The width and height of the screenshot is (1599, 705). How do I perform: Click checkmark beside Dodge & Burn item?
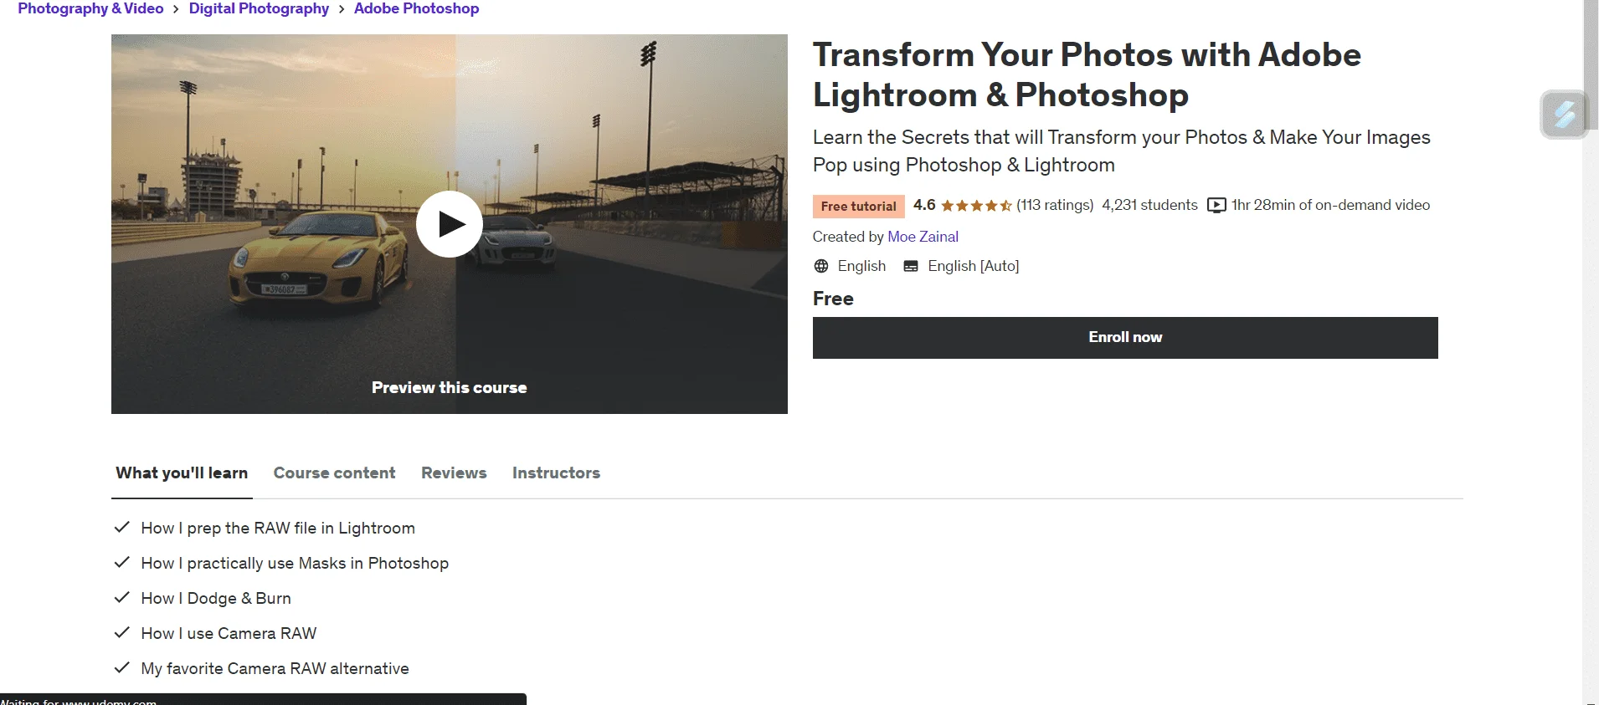[122, 597]
